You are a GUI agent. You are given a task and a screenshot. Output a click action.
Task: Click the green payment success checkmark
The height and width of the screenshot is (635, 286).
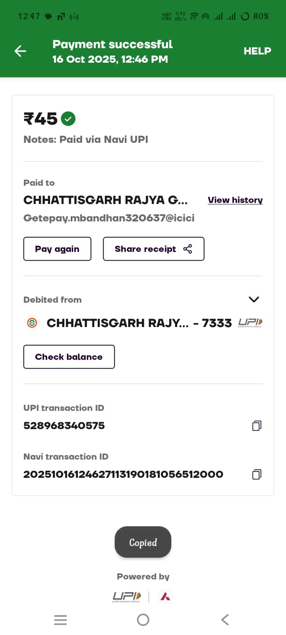click(68, 119)
